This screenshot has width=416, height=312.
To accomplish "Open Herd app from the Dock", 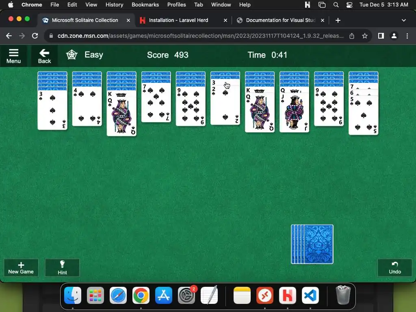I will (x=288, y=295).
